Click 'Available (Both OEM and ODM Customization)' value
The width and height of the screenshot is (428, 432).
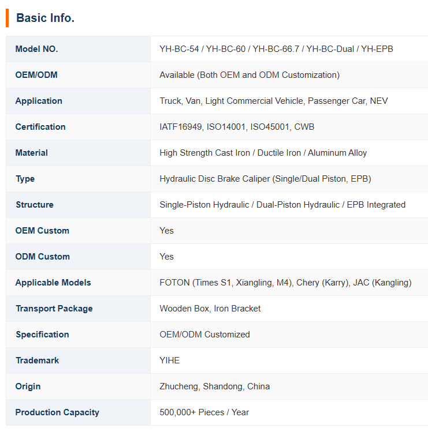click(x=250, y=75)
